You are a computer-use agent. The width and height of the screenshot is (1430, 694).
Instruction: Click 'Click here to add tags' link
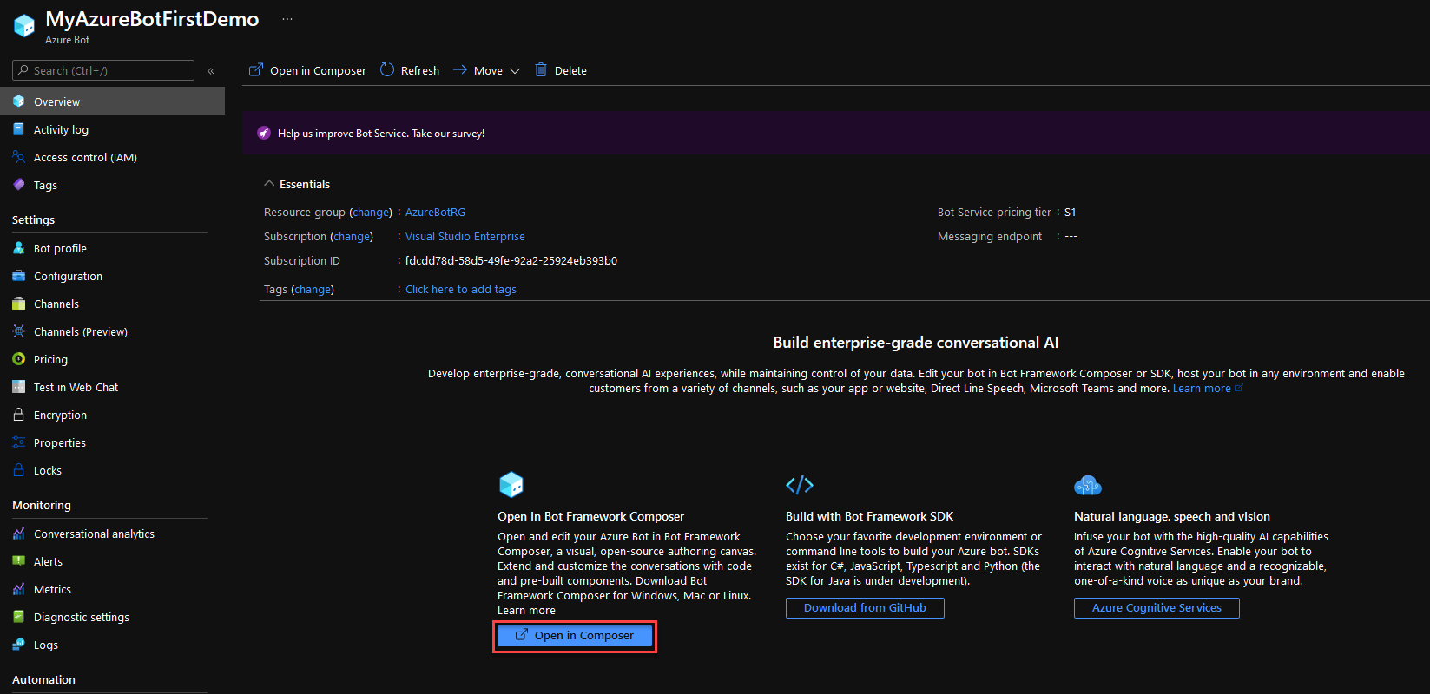pyautogui.click(x=460, y=289)
